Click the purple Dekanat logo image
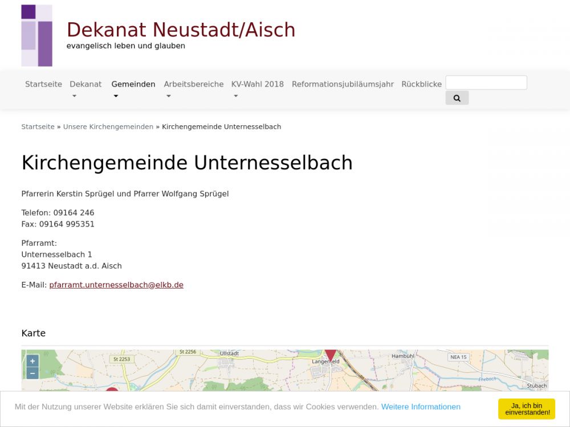Screen dimensions: 570x427 [x=36, y=35]
